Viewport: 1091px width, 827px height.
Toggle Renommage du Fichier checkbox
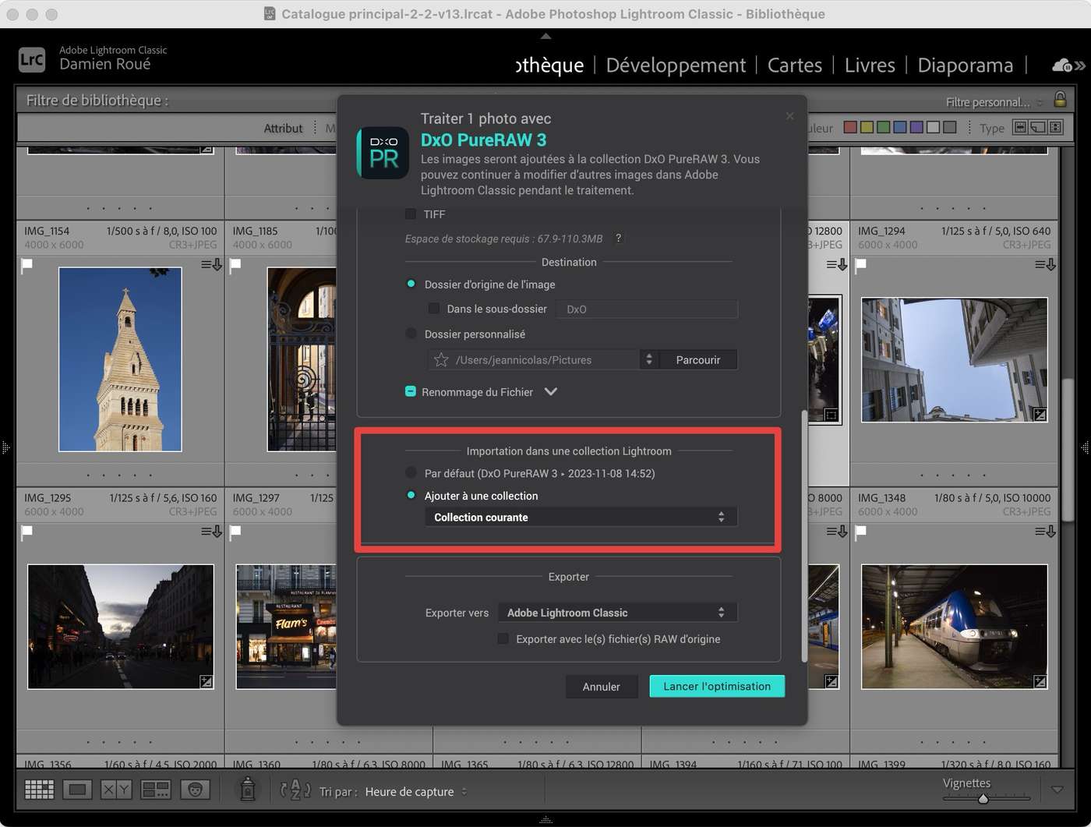point(411,391)
